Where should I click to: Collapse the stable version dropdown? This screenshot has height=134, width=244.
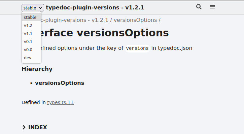(33, 8)
